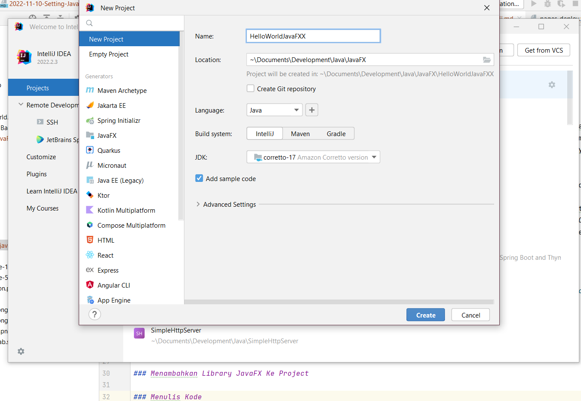Choose the Kotlin Multiplatform generator
581x401 pixels.
pos(129,210)
